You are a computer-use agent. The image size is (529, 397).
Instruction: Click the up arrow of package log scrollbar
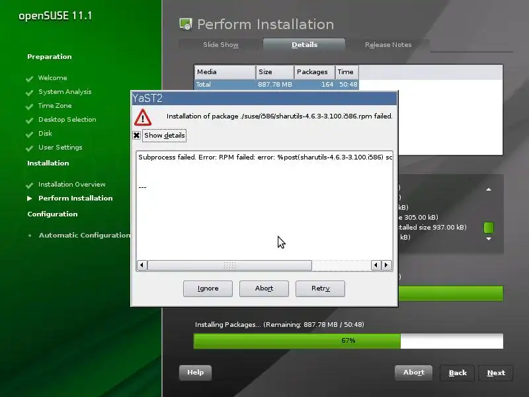click(x=489, y=189)
